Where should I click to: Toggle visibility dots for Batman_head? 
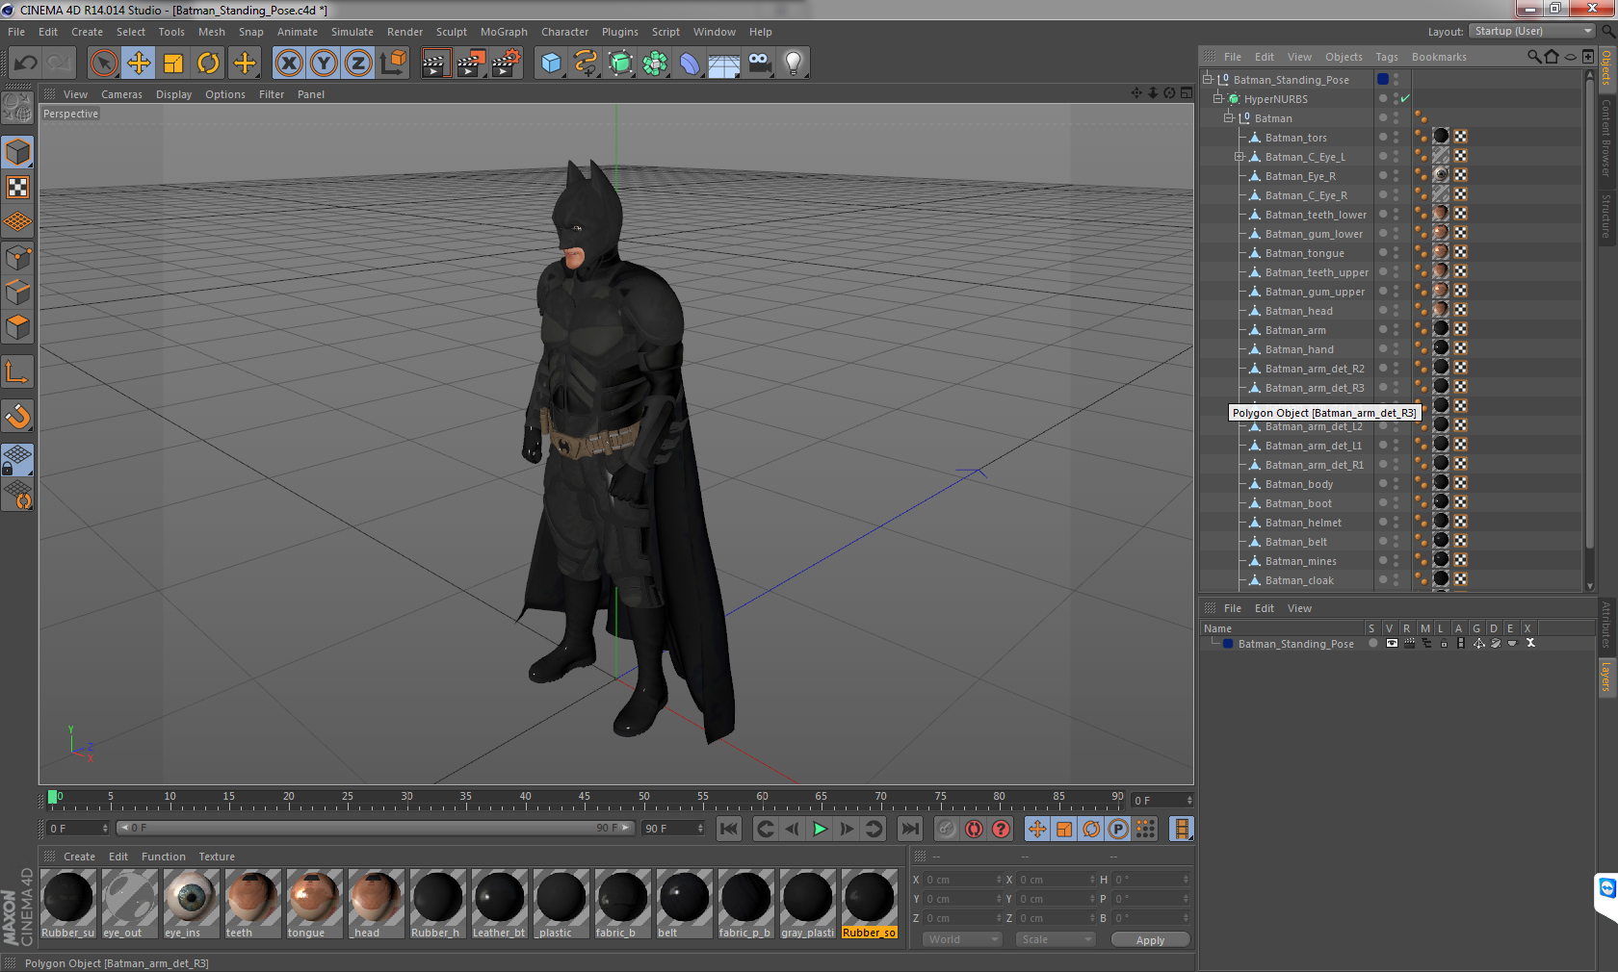(x=1396, y=310)
